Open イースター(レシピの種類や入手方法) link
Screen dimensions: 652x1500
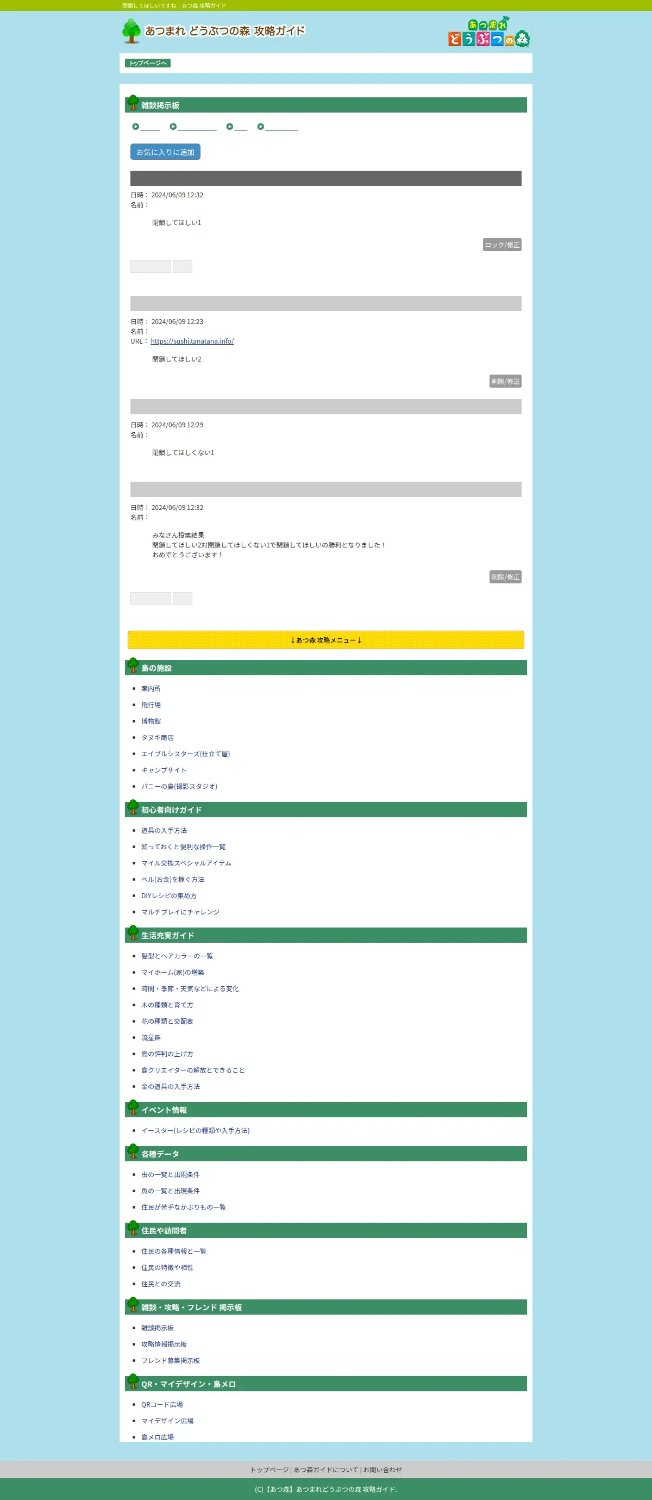pos(195,1131)
